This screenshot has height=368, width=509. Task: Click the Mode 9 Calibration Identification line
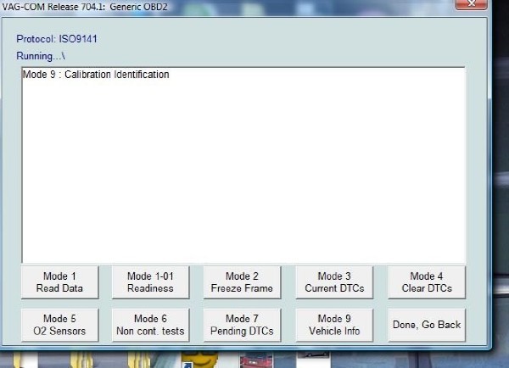pos(96,75)
